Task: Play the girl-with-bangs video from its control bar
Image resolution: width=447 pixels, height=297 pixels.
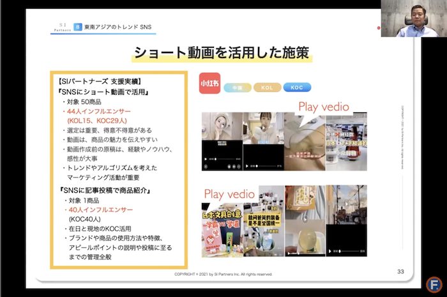Action: [247, 166]
